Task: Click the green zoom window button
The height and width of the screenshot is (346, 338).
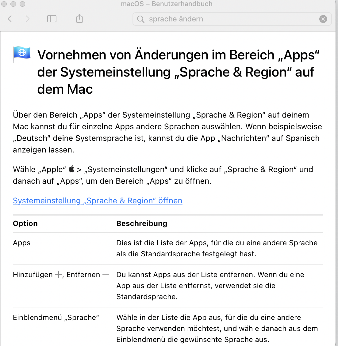Action: pyautogui.click(x=22, y=4)
